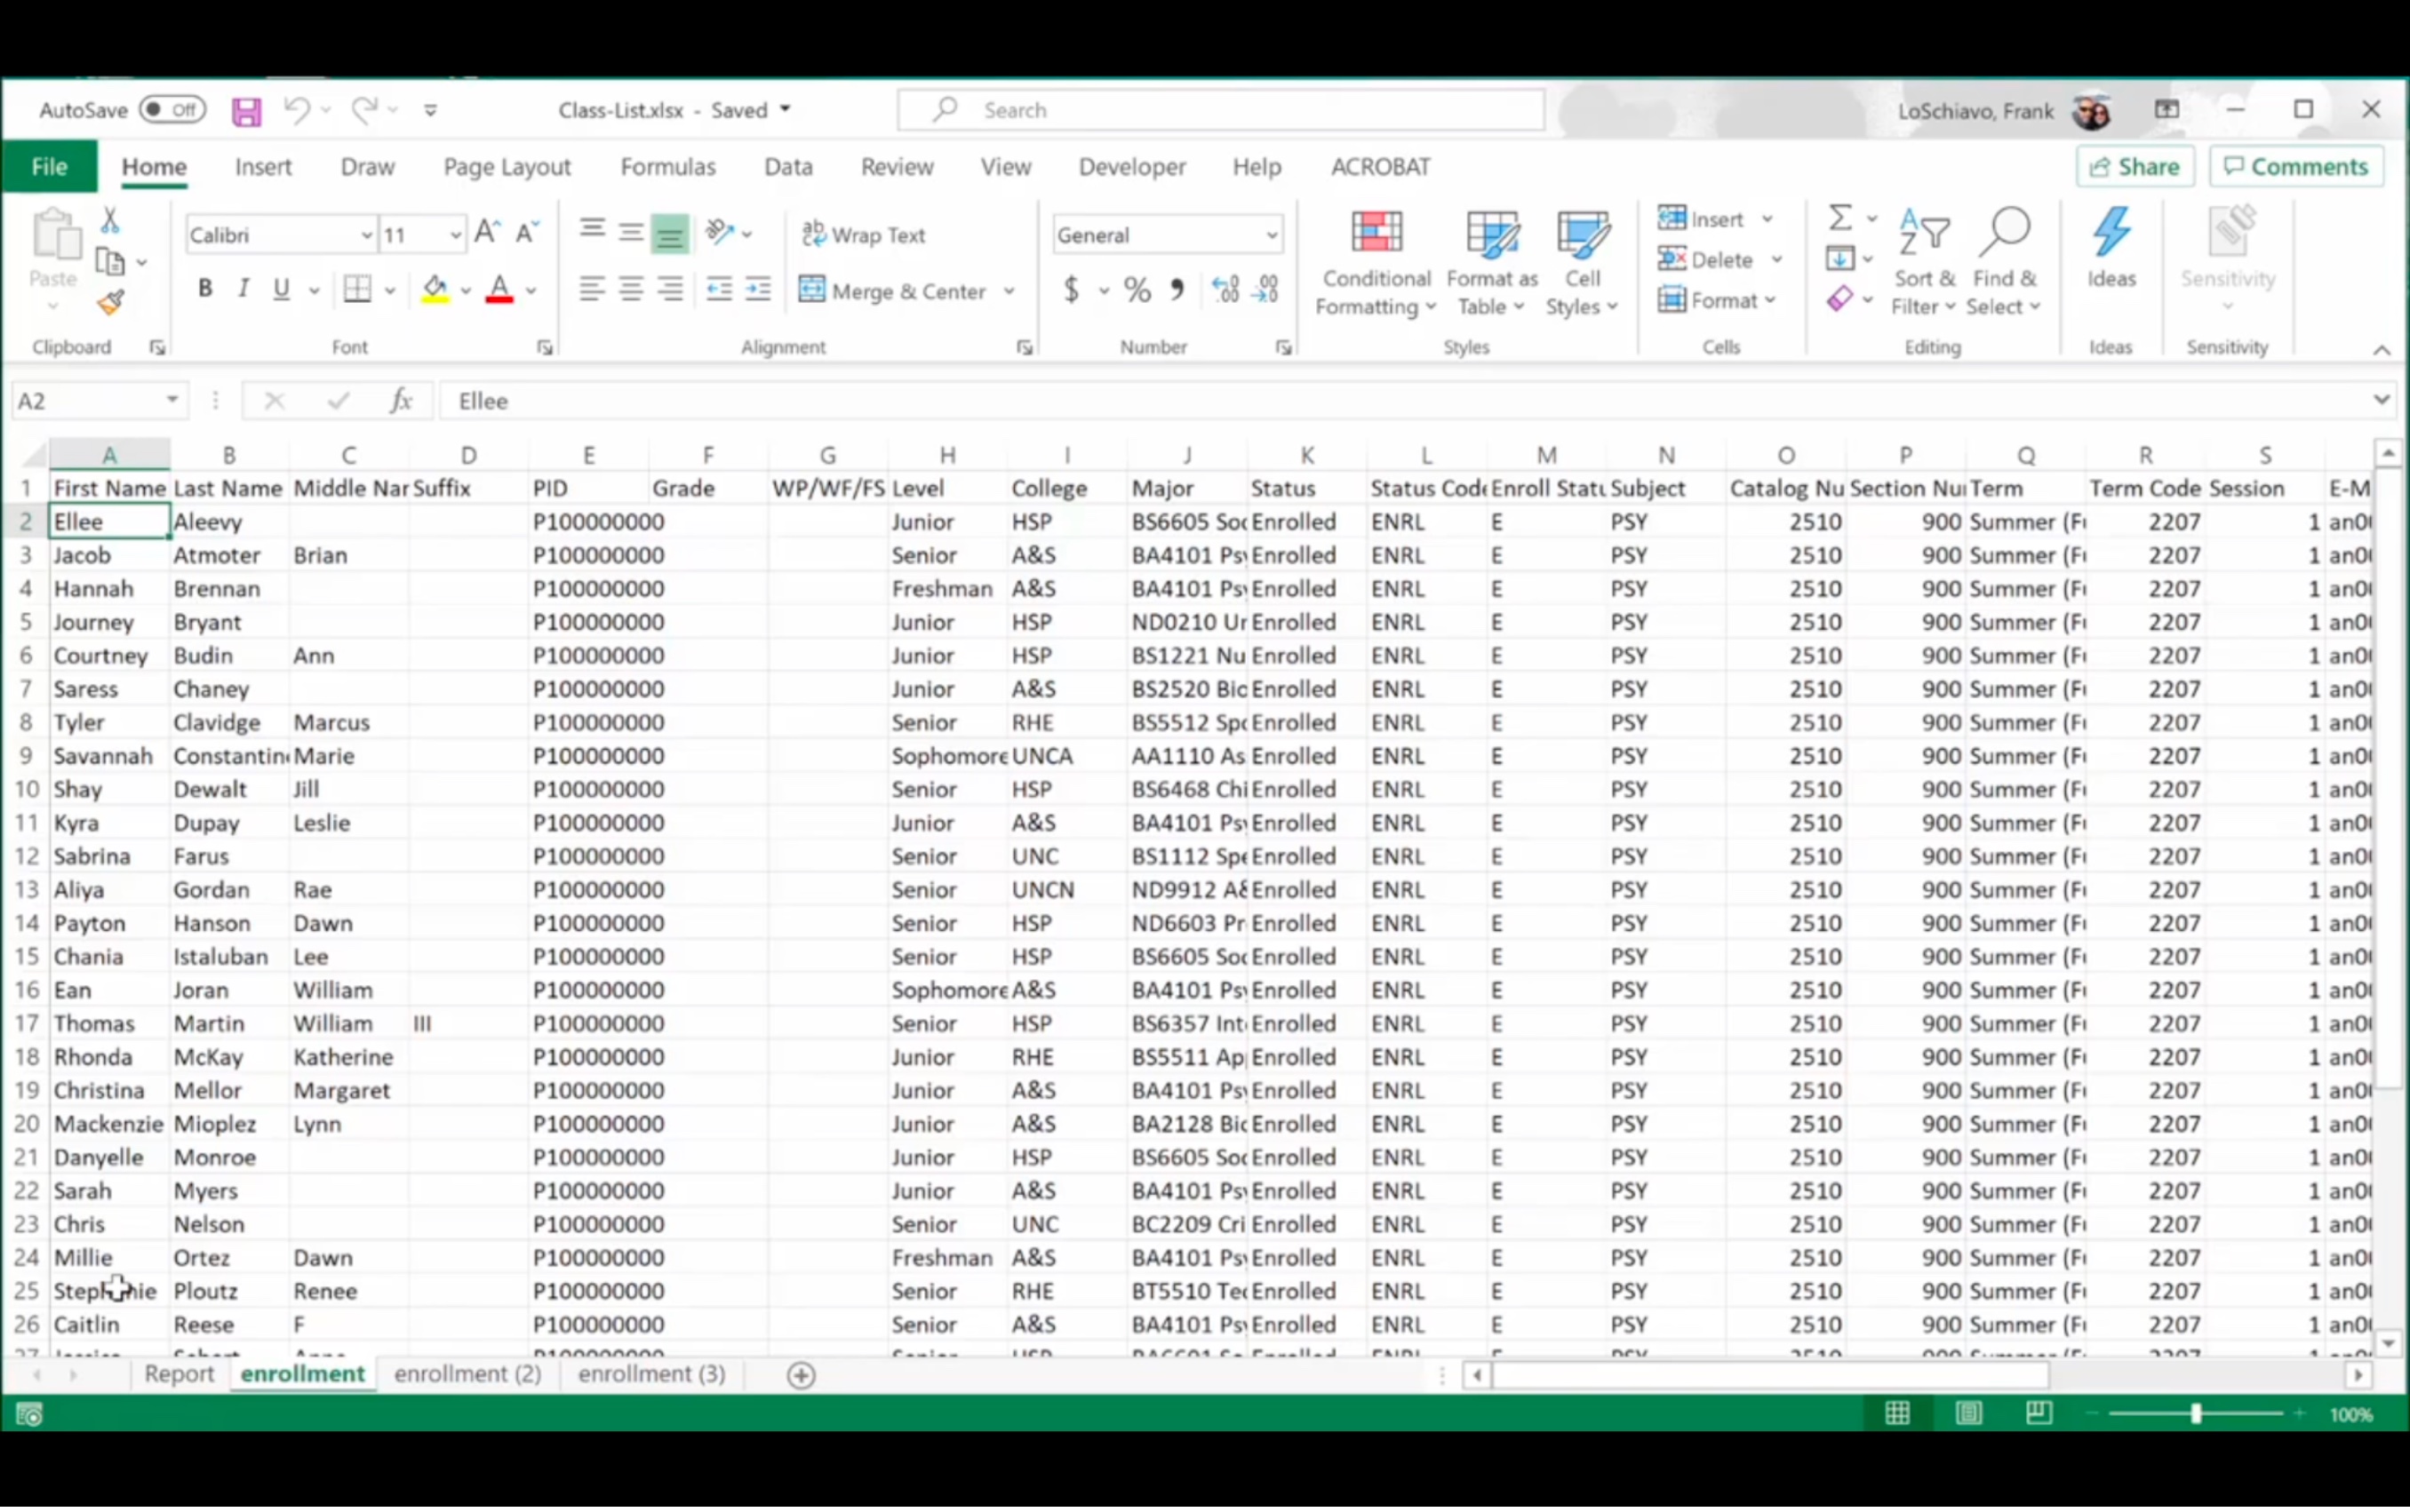
Task: Click the Insert Function fx icon
Action: (x=401, y=401)
